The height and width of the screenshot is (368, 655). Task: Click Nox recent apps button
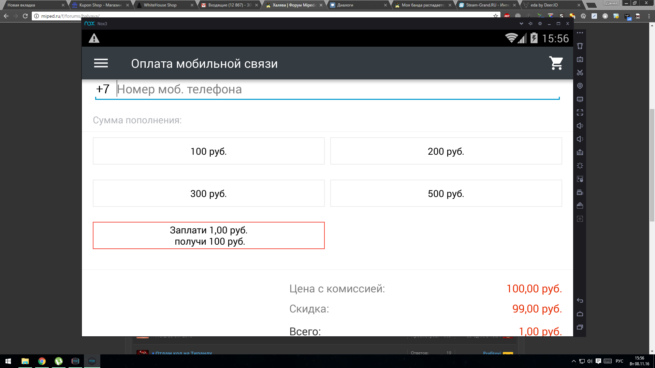click(580, 327)
